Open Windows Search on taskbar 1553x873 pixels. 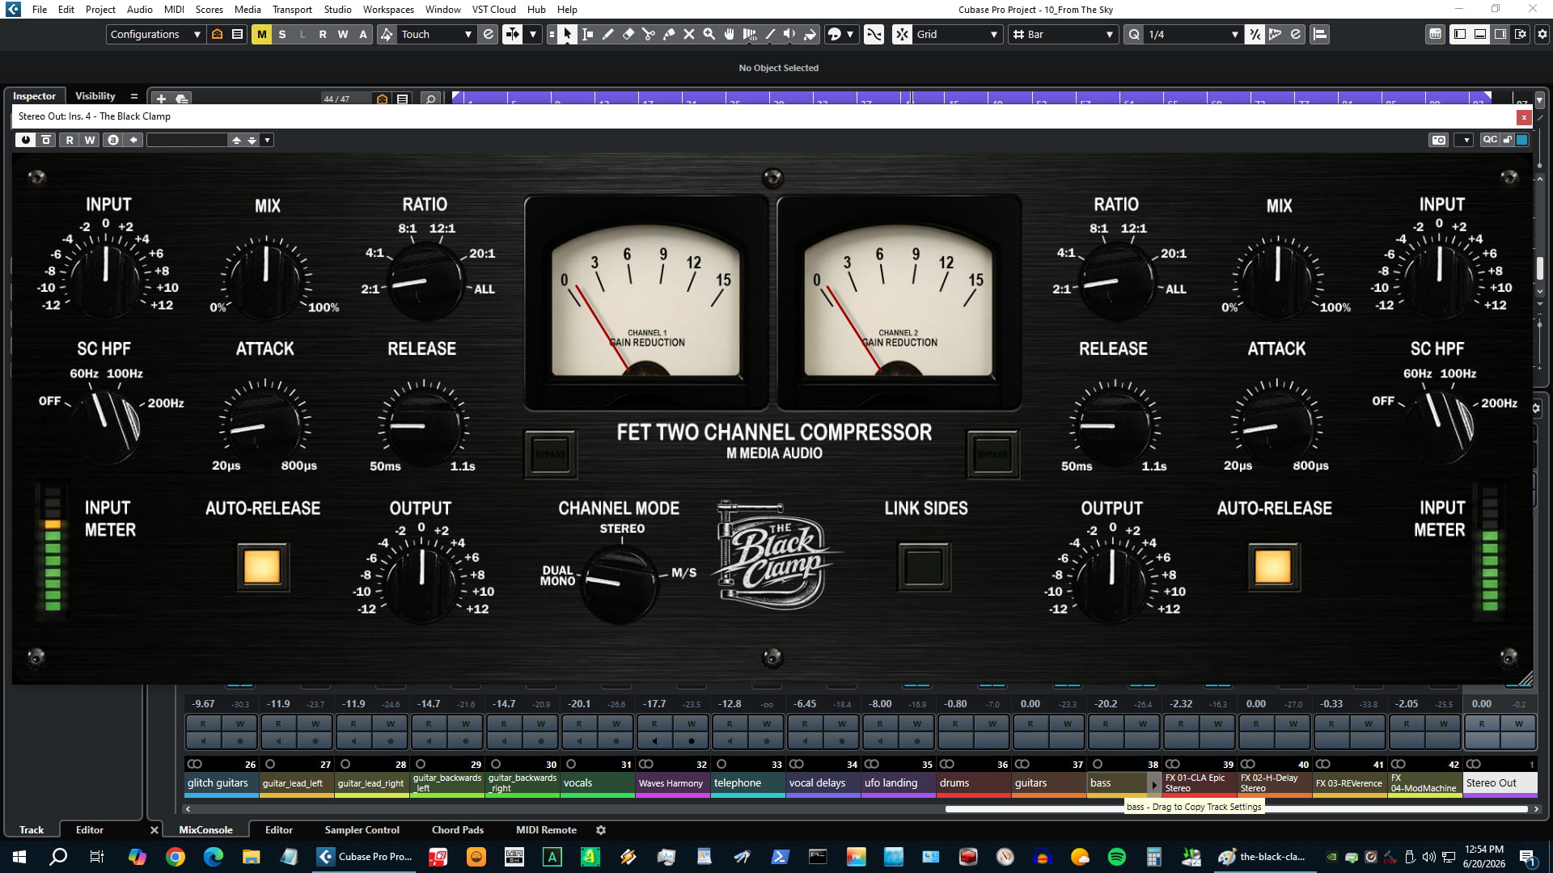[x=58, y=857]
